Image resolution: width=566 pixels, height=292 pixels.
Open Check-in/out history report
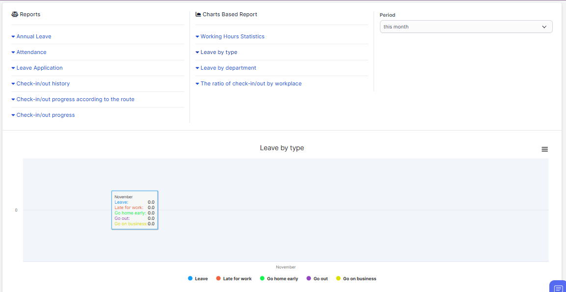(x=43, y=84)
